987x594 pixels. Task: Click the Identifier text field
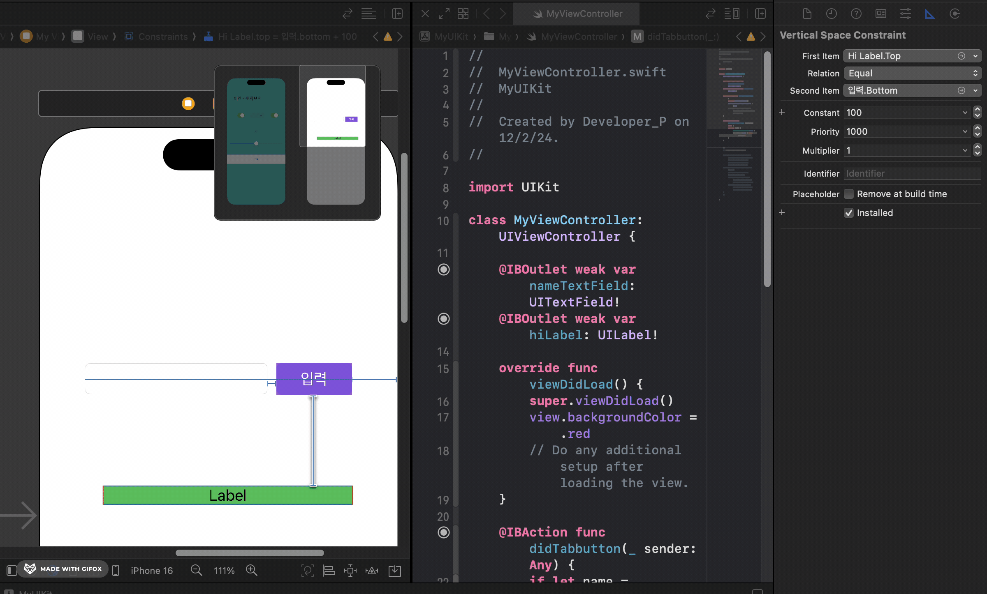912,173
